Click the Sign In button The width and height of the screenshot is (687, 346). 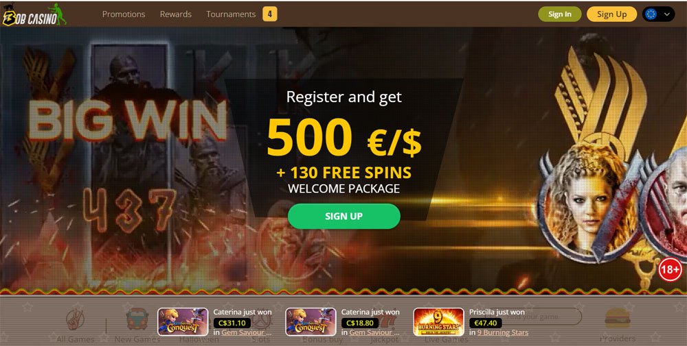(559, 14)
